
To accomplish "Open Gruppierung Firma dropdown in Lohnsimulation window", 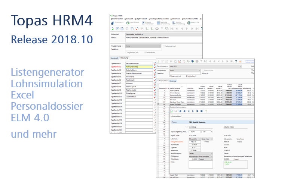I will click(x=185, y=71).
